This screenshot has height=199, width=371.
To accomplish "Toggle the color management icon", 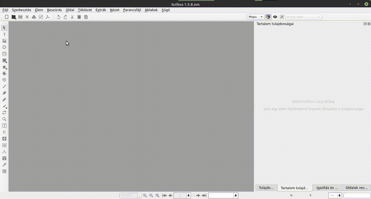I will point(268,17).
